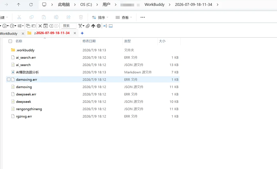The width and height of the screenshot is (277, 169).
Task: Open dropdown arrow beside first clock icon
Action: (x=8, y=26)
